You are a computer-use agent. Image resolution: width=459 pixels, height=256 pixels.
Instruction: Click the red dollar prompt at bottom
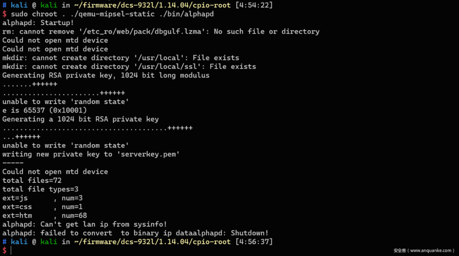(4, 250)
